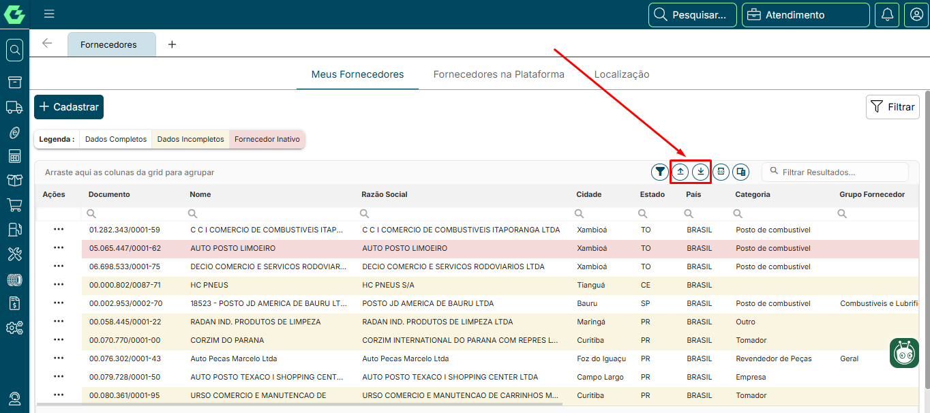Select the Campo Largo city cell

pos(600,377)
